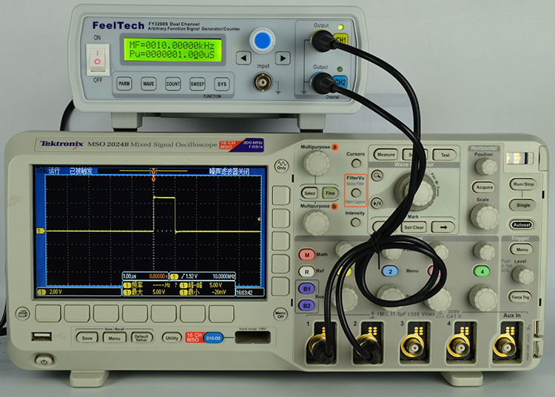The width and height of the screenshot is (555, 397).
Task: Toggle the blue channel 2 button
Action: coord(390,272)
